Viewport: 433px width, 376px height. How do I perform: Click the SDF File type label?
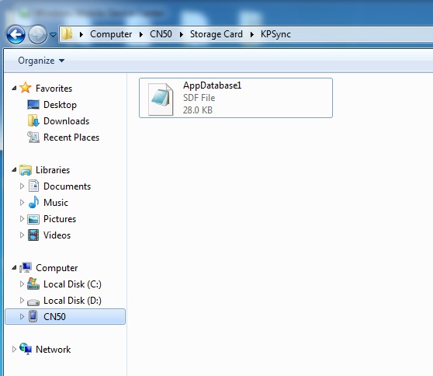click(199, 98)
